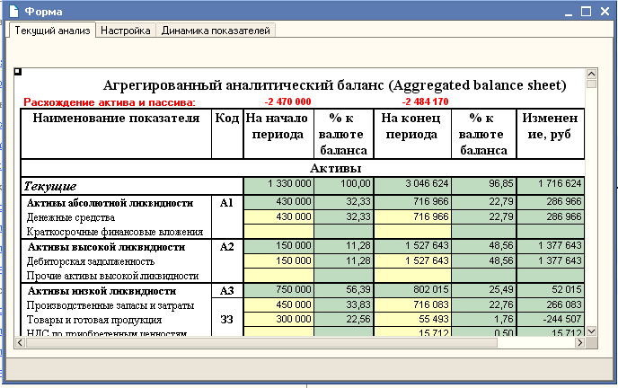Click the Наименование показателя column header

tap(116, 134)
